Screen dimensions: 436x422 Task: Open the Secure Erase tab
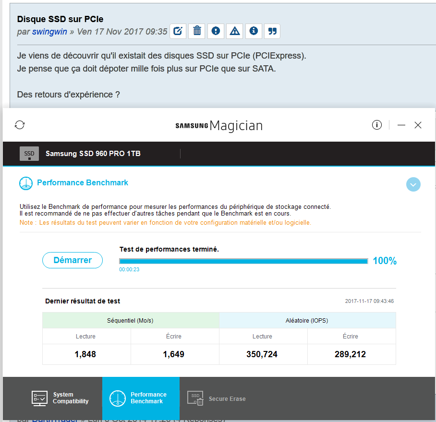pos(217,398)
